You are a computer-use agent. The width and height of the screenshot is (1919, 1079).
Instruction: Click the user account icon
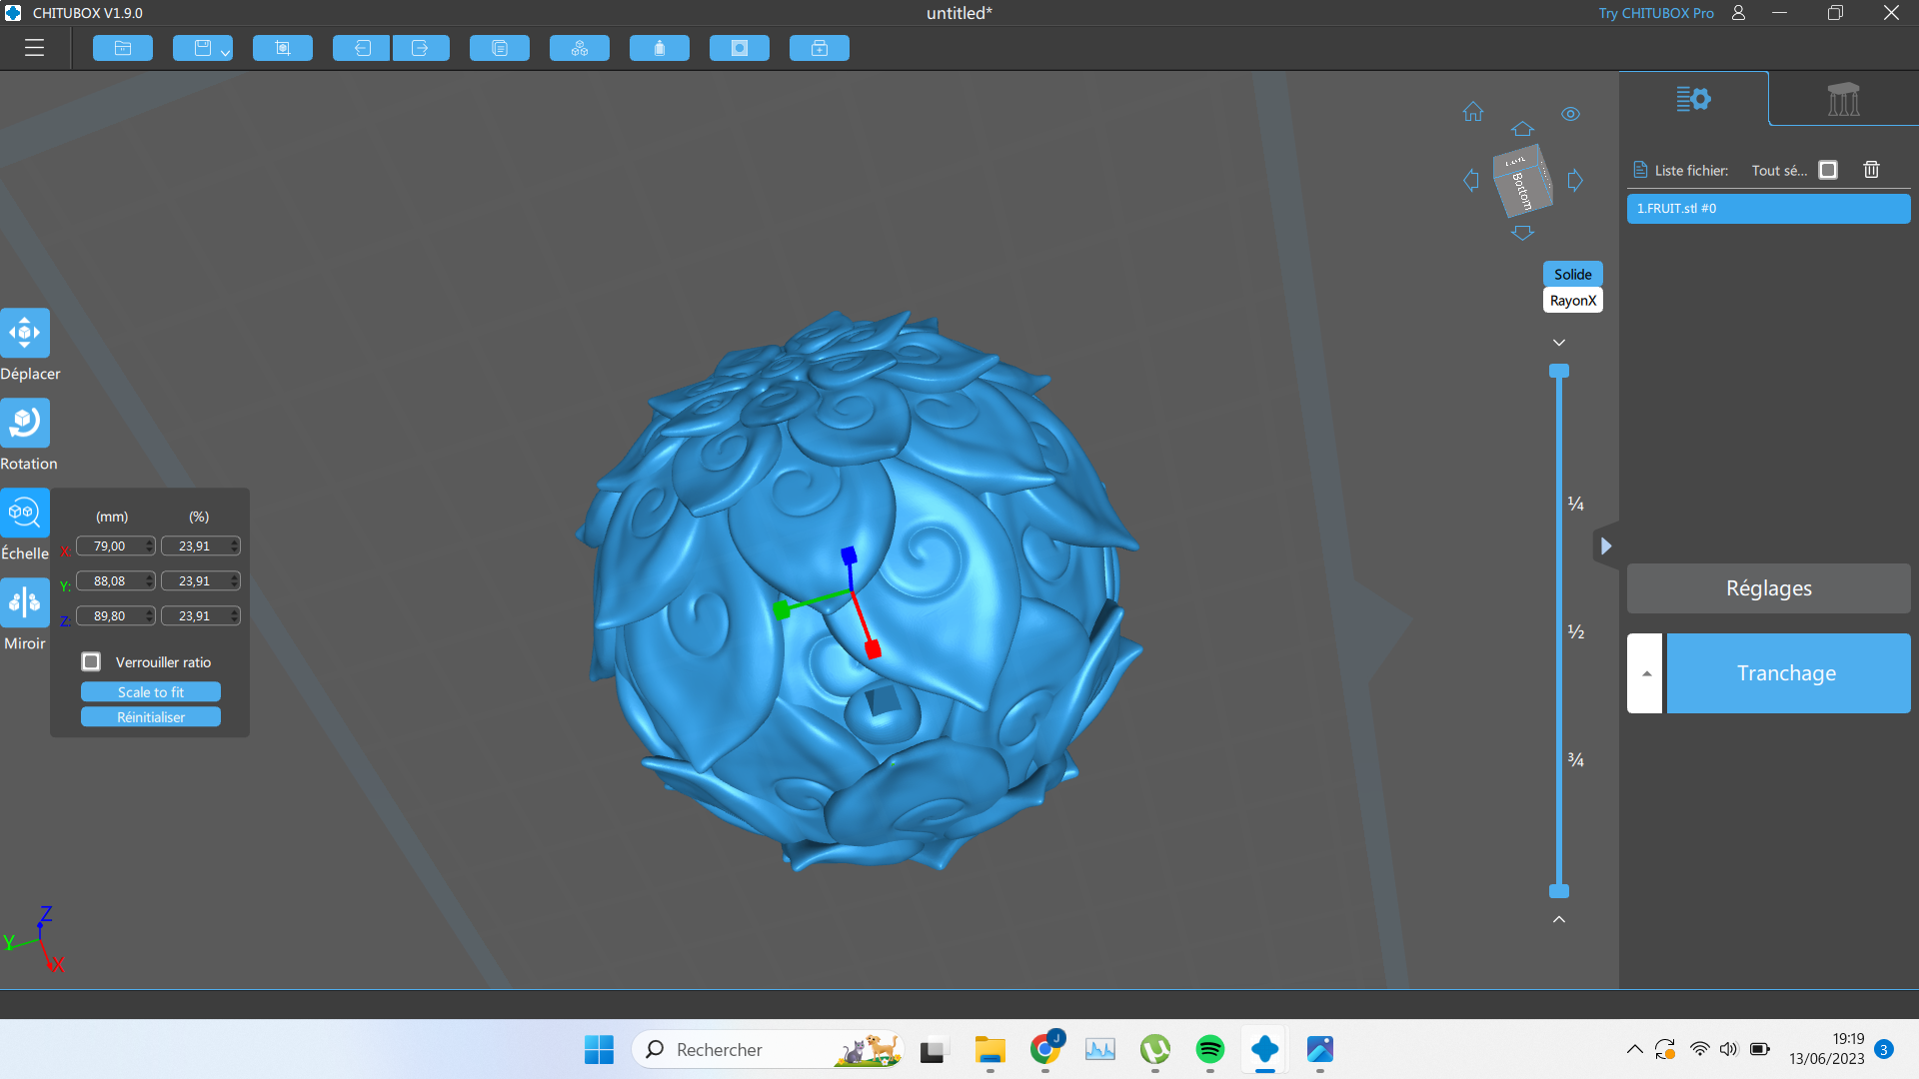1739,13
